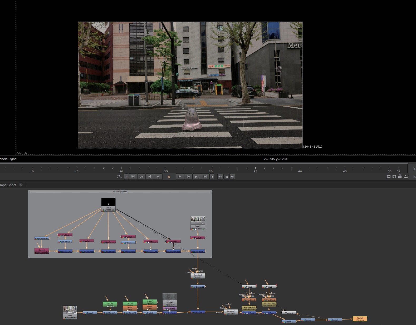The height and width of the screenshot is (325, 416).
Task: Select the Shuffle2 node
Action: 87,241
